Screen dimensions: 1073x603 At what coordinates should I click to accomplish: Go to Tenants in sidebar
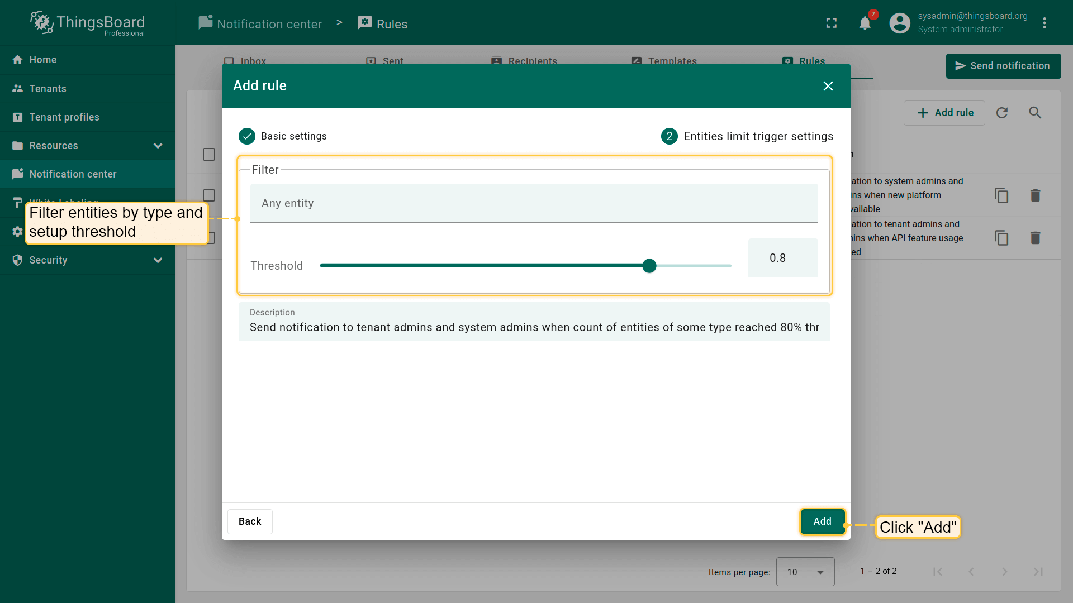click(48, 89)
